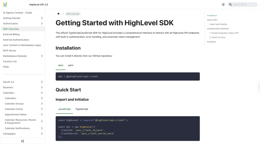Viewport: 260px width, 144px height.
Task: Expand Campaigns chevron
Action: click(x=42, y=134)
